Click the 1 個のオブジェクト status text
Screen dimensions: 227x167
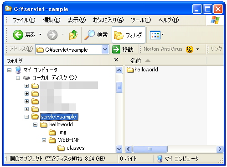click(55, 159)
